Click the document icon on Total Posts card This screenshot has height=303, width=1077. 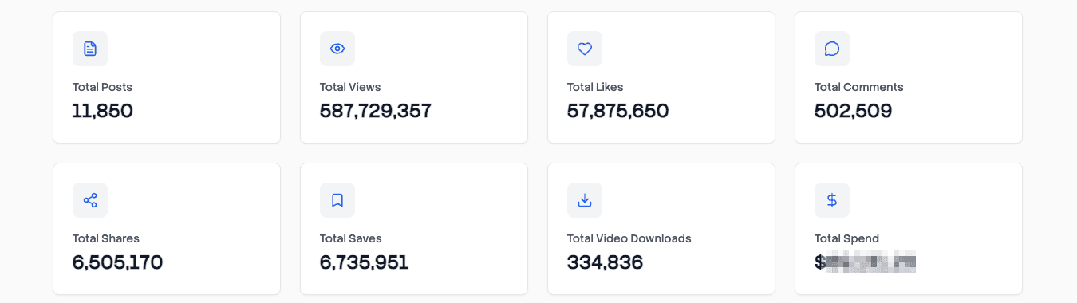click(90, 49)
